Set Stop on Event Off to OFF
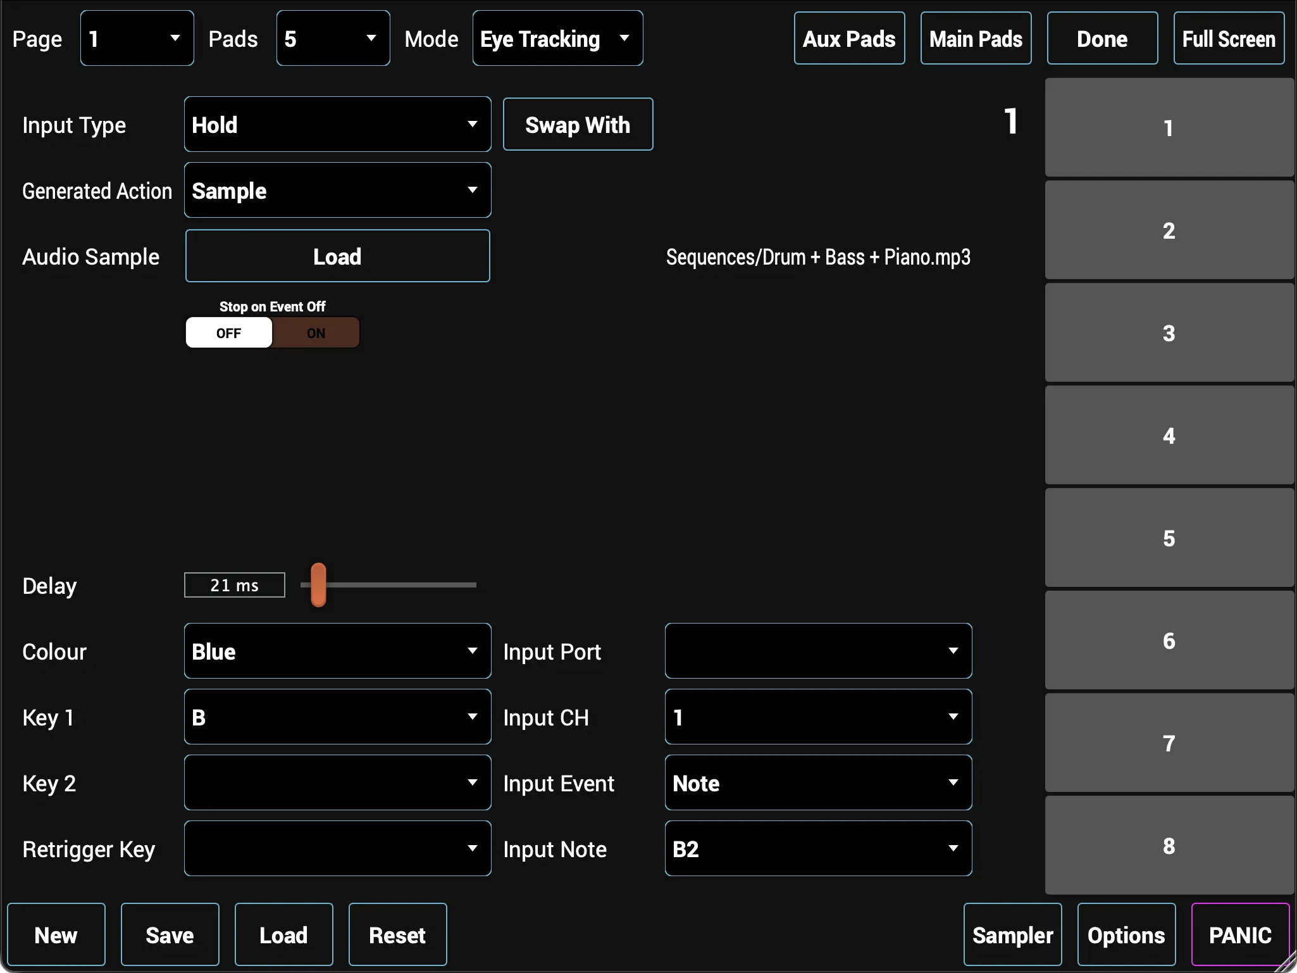 click(229, 333)
